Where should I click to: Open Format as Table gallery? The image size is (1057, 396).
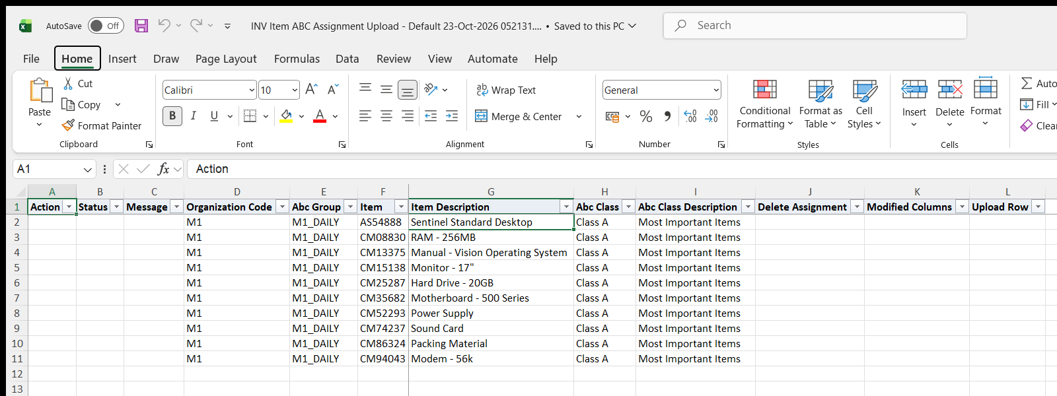pyautogui.click(x=820, y=104)
